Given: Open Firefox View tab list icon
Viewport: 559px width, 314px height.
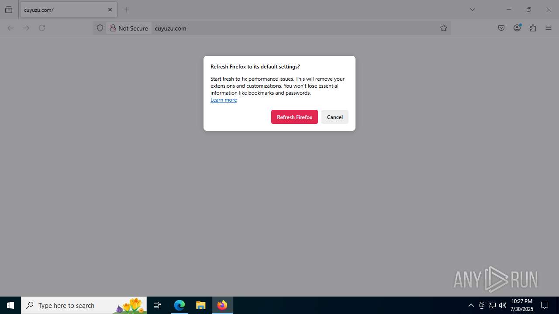Looking at the screenshot, I should point(9,10).
